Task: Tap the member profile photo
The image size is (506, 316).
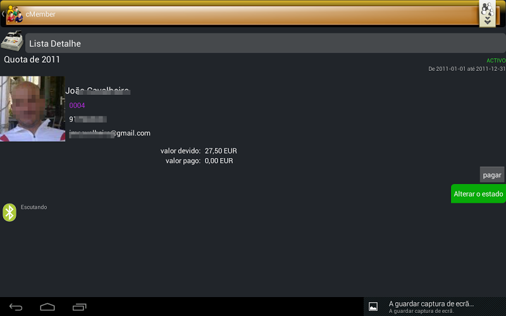Action: point(32,109)
